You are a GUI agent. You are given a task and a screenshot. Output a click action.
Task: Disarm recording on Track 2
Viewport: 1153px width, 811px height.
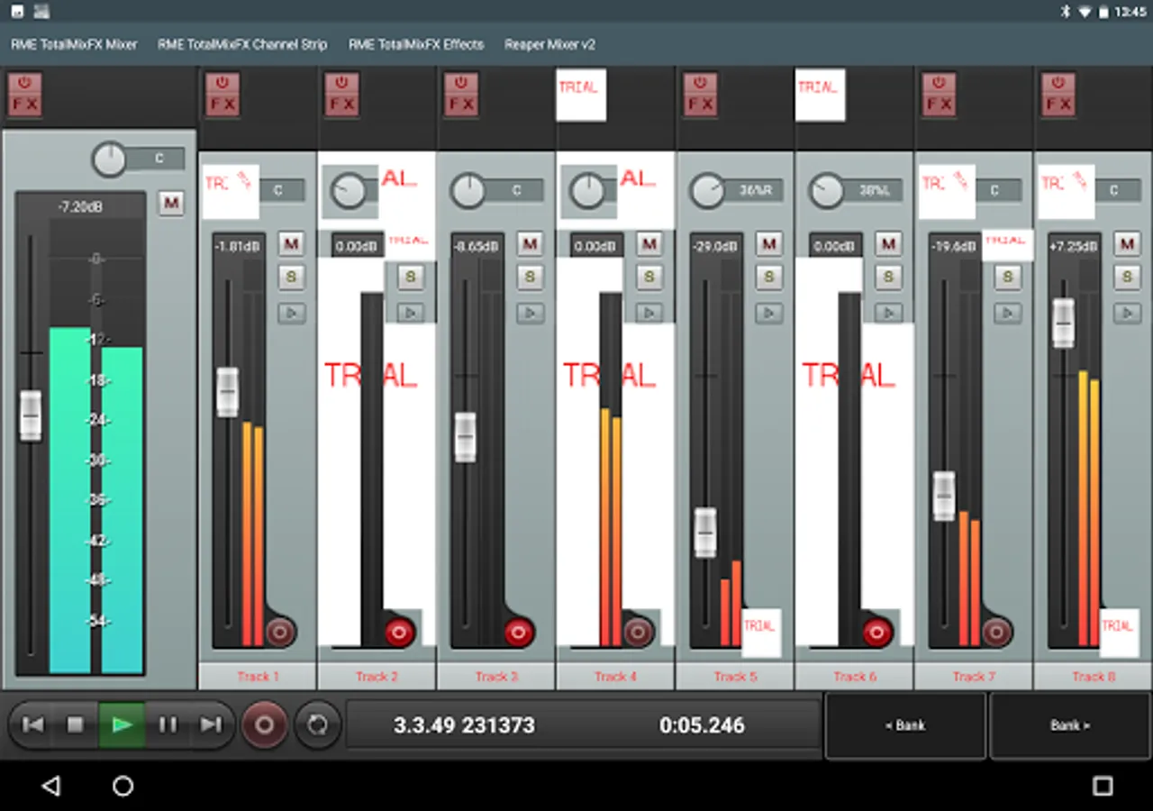399,633
